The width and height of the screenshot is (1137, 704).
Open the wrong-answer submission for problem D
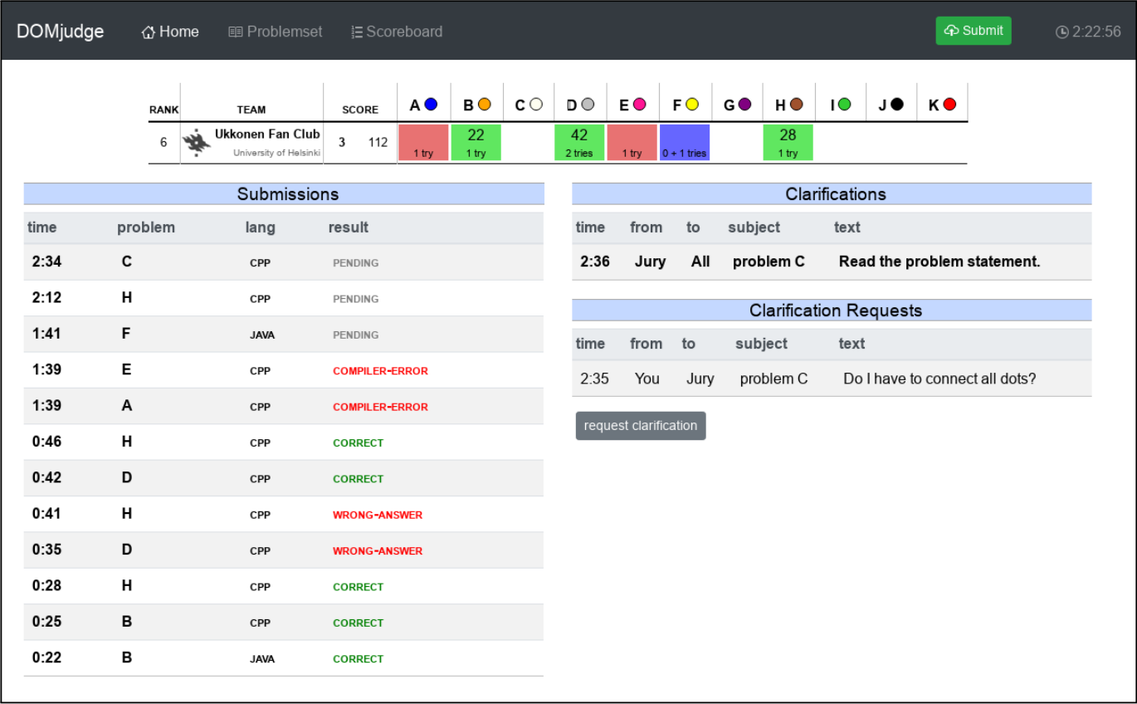click(x=284, y=550)
